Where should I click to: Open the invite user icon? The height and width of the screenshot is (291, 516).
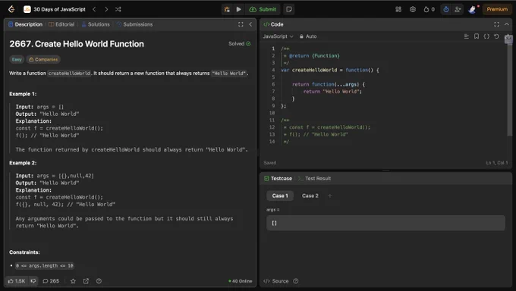pyautogui.click(x=458, y=9)
